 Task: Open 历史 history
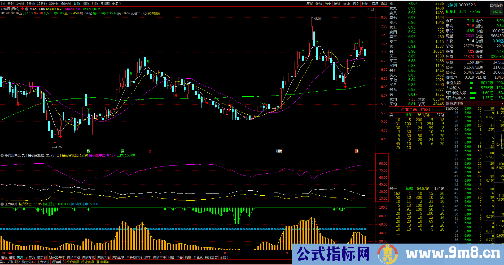[x=328, y=3]
